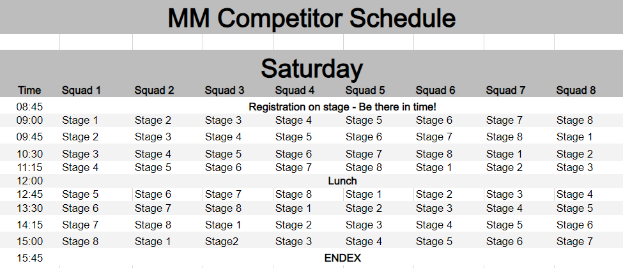
Task: Click Squad 7's Stage 5 cell at 14:15
Action: coord(504,225)
